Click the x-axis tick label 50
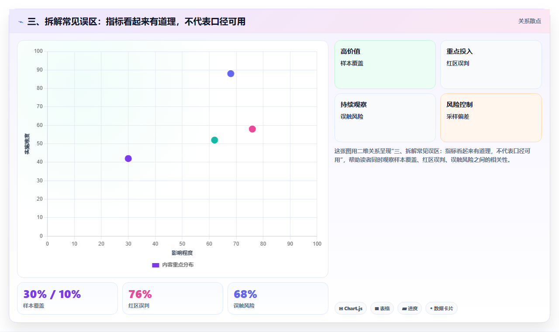 click(182, 243)
